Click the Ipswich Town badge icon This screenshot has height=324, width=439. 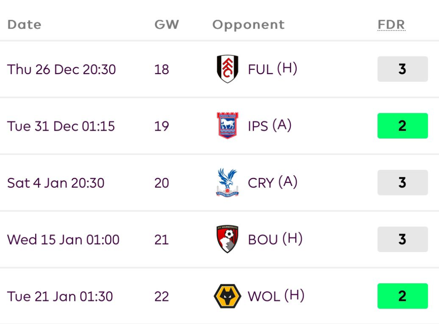pyautogui.click(x=227, y=126)
